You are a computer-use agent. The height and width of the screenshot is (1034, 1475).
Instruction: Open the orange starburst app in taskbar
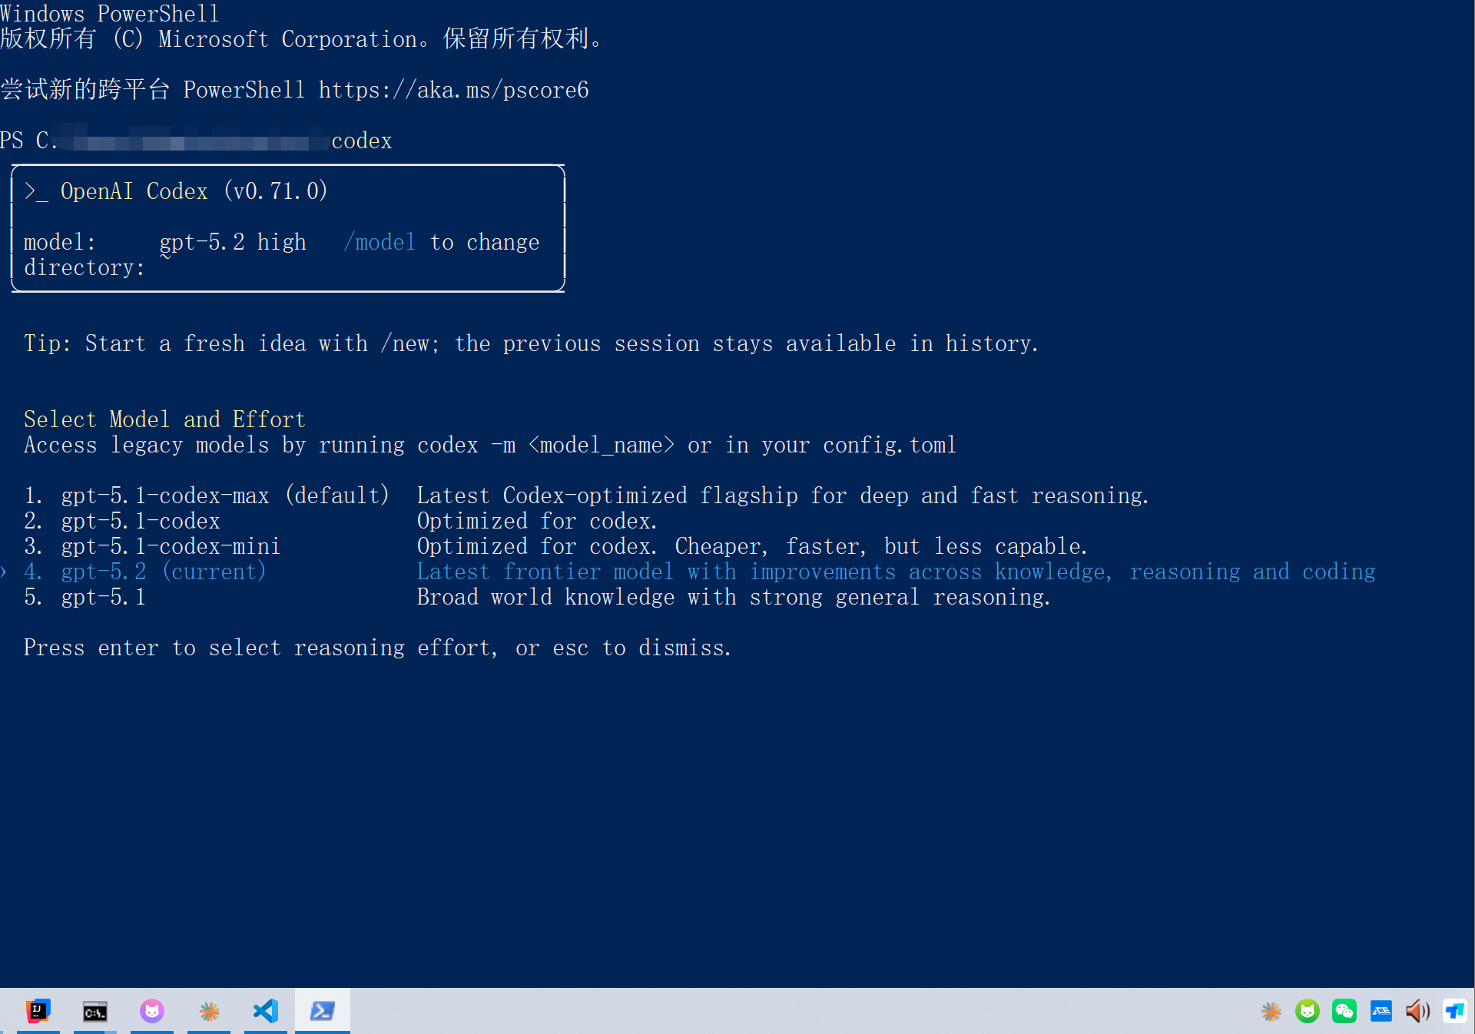click(x=209, y=1012)
